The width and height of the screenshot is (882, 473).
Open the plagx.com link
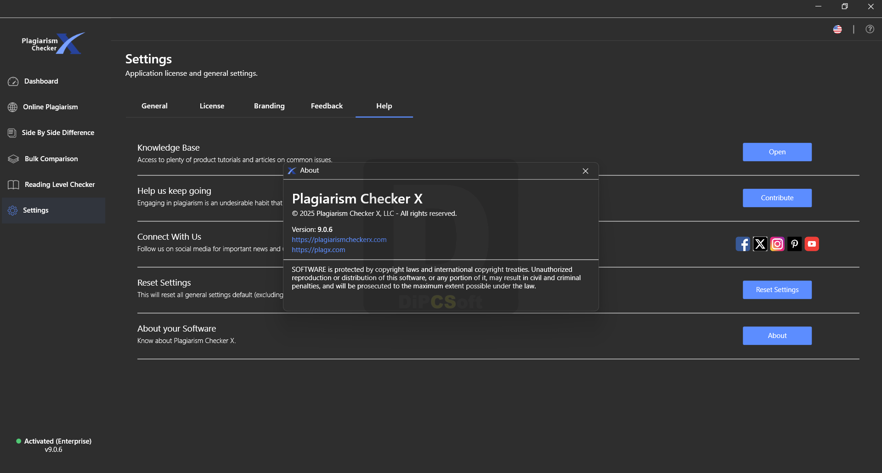pyautogui.click(x=318, y=250)
